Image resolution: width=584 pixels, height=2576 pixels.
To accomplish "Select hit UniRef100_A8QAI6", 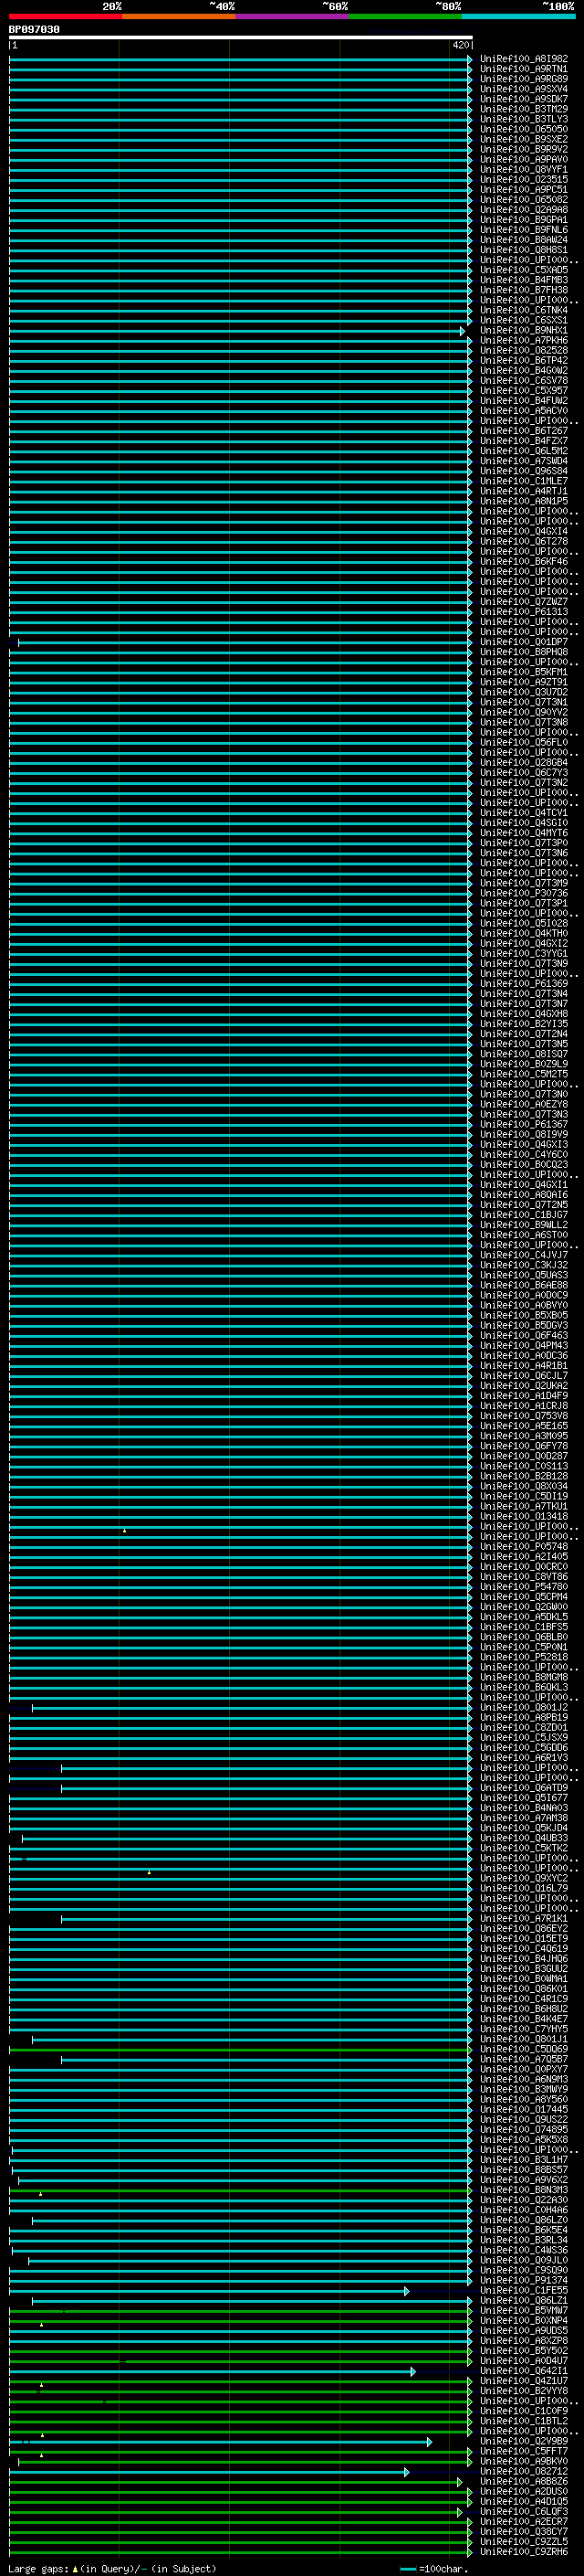I will [x=523, y=1195].
